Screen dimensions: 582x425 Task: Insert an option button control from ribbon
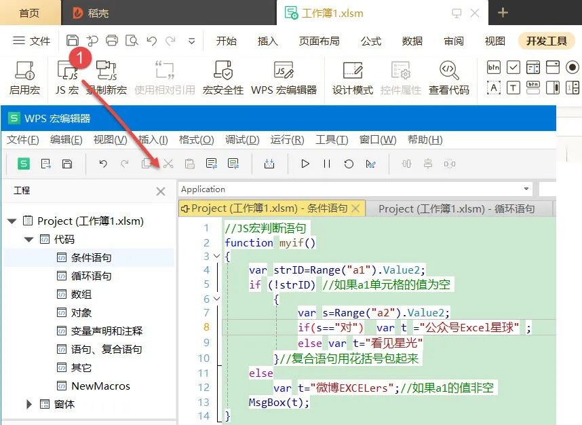pos(573,68)
